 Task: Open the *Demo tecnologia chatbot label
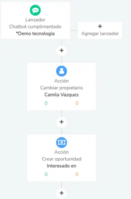(35, 33)
